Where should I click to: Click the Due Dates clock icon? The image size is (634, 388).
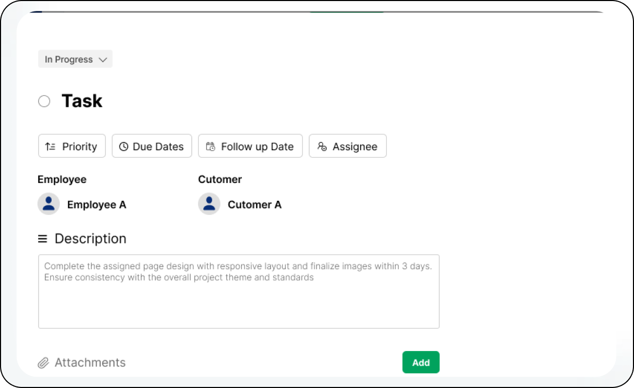(x=124, y=147)
